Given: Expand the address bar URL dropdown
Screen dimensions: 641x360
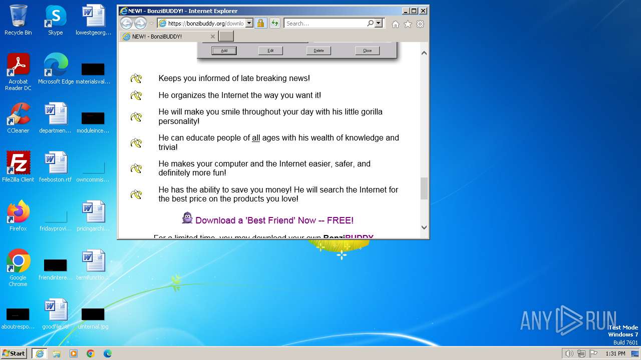Looking at the screenshot, I should point(249,23).
